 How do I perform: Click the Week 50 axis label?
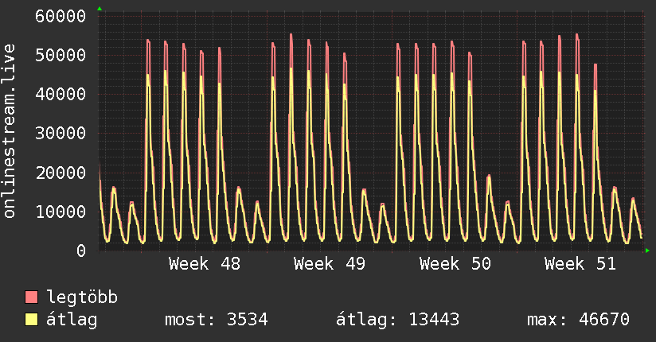[455, 264]
